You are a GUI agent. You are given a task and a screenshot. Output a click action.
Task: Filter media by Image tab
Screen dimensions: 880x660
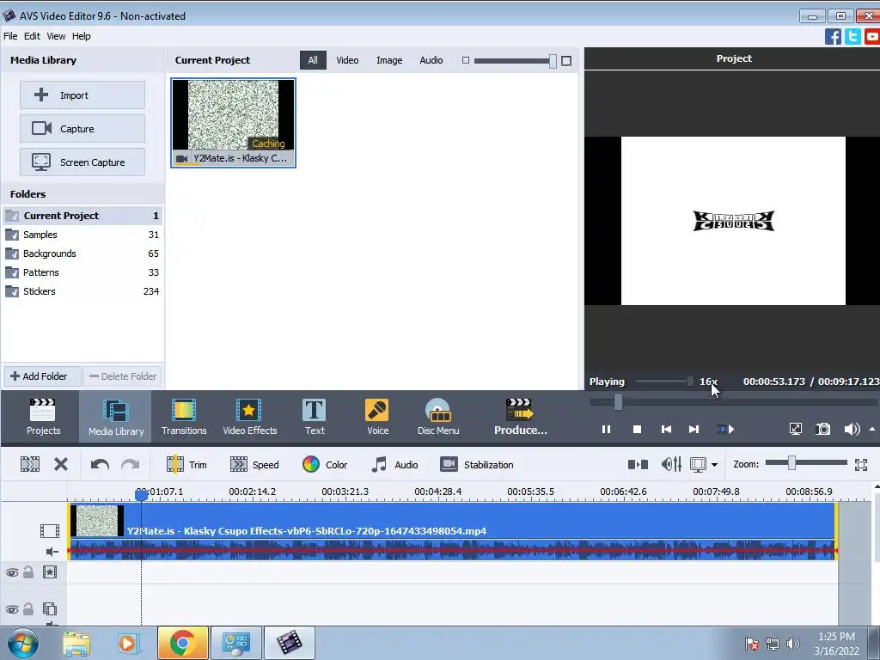(x=389, y=60)
